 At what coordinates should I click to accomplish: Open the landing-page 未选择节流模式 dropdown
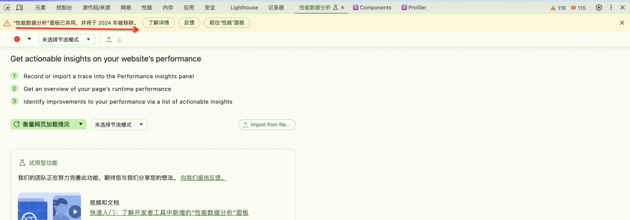click(120, 125)
